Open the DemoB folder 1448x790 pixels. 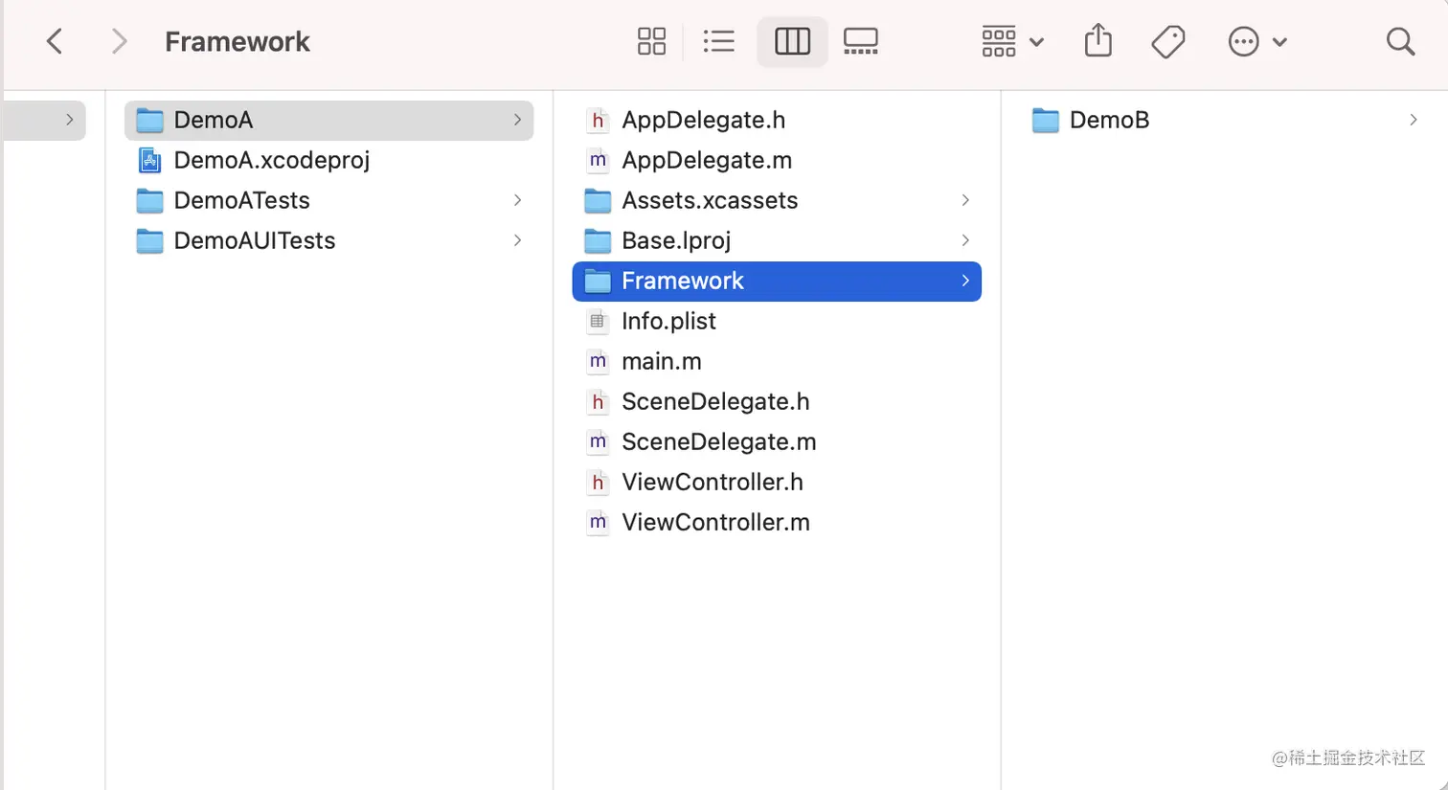[1109, 120]
